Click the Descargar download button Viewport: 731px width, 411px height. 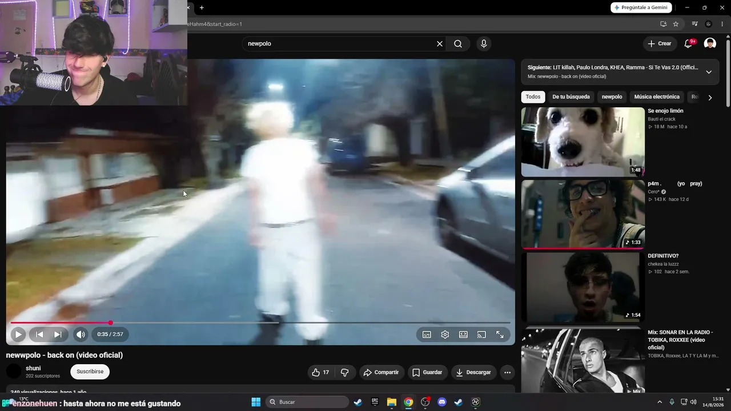pos(473,372)
